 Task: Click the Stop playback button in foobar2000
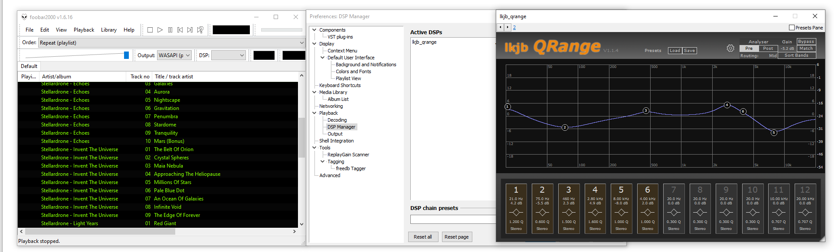point(150,30)
